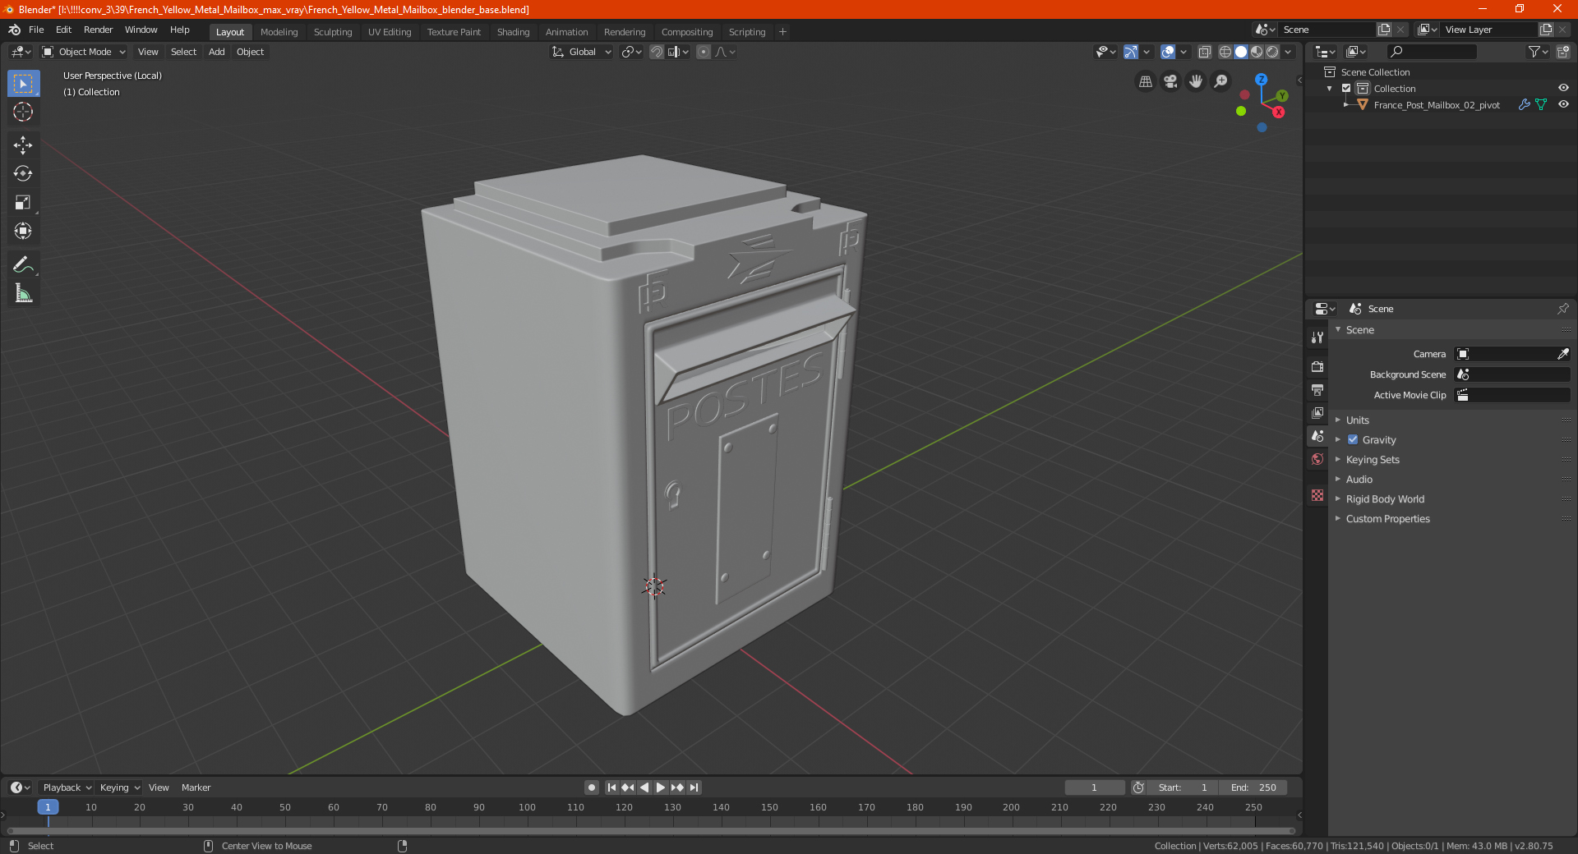Select the Measure tool
The height and width of the screenshot is (854, 1578).
click(23, 293)
